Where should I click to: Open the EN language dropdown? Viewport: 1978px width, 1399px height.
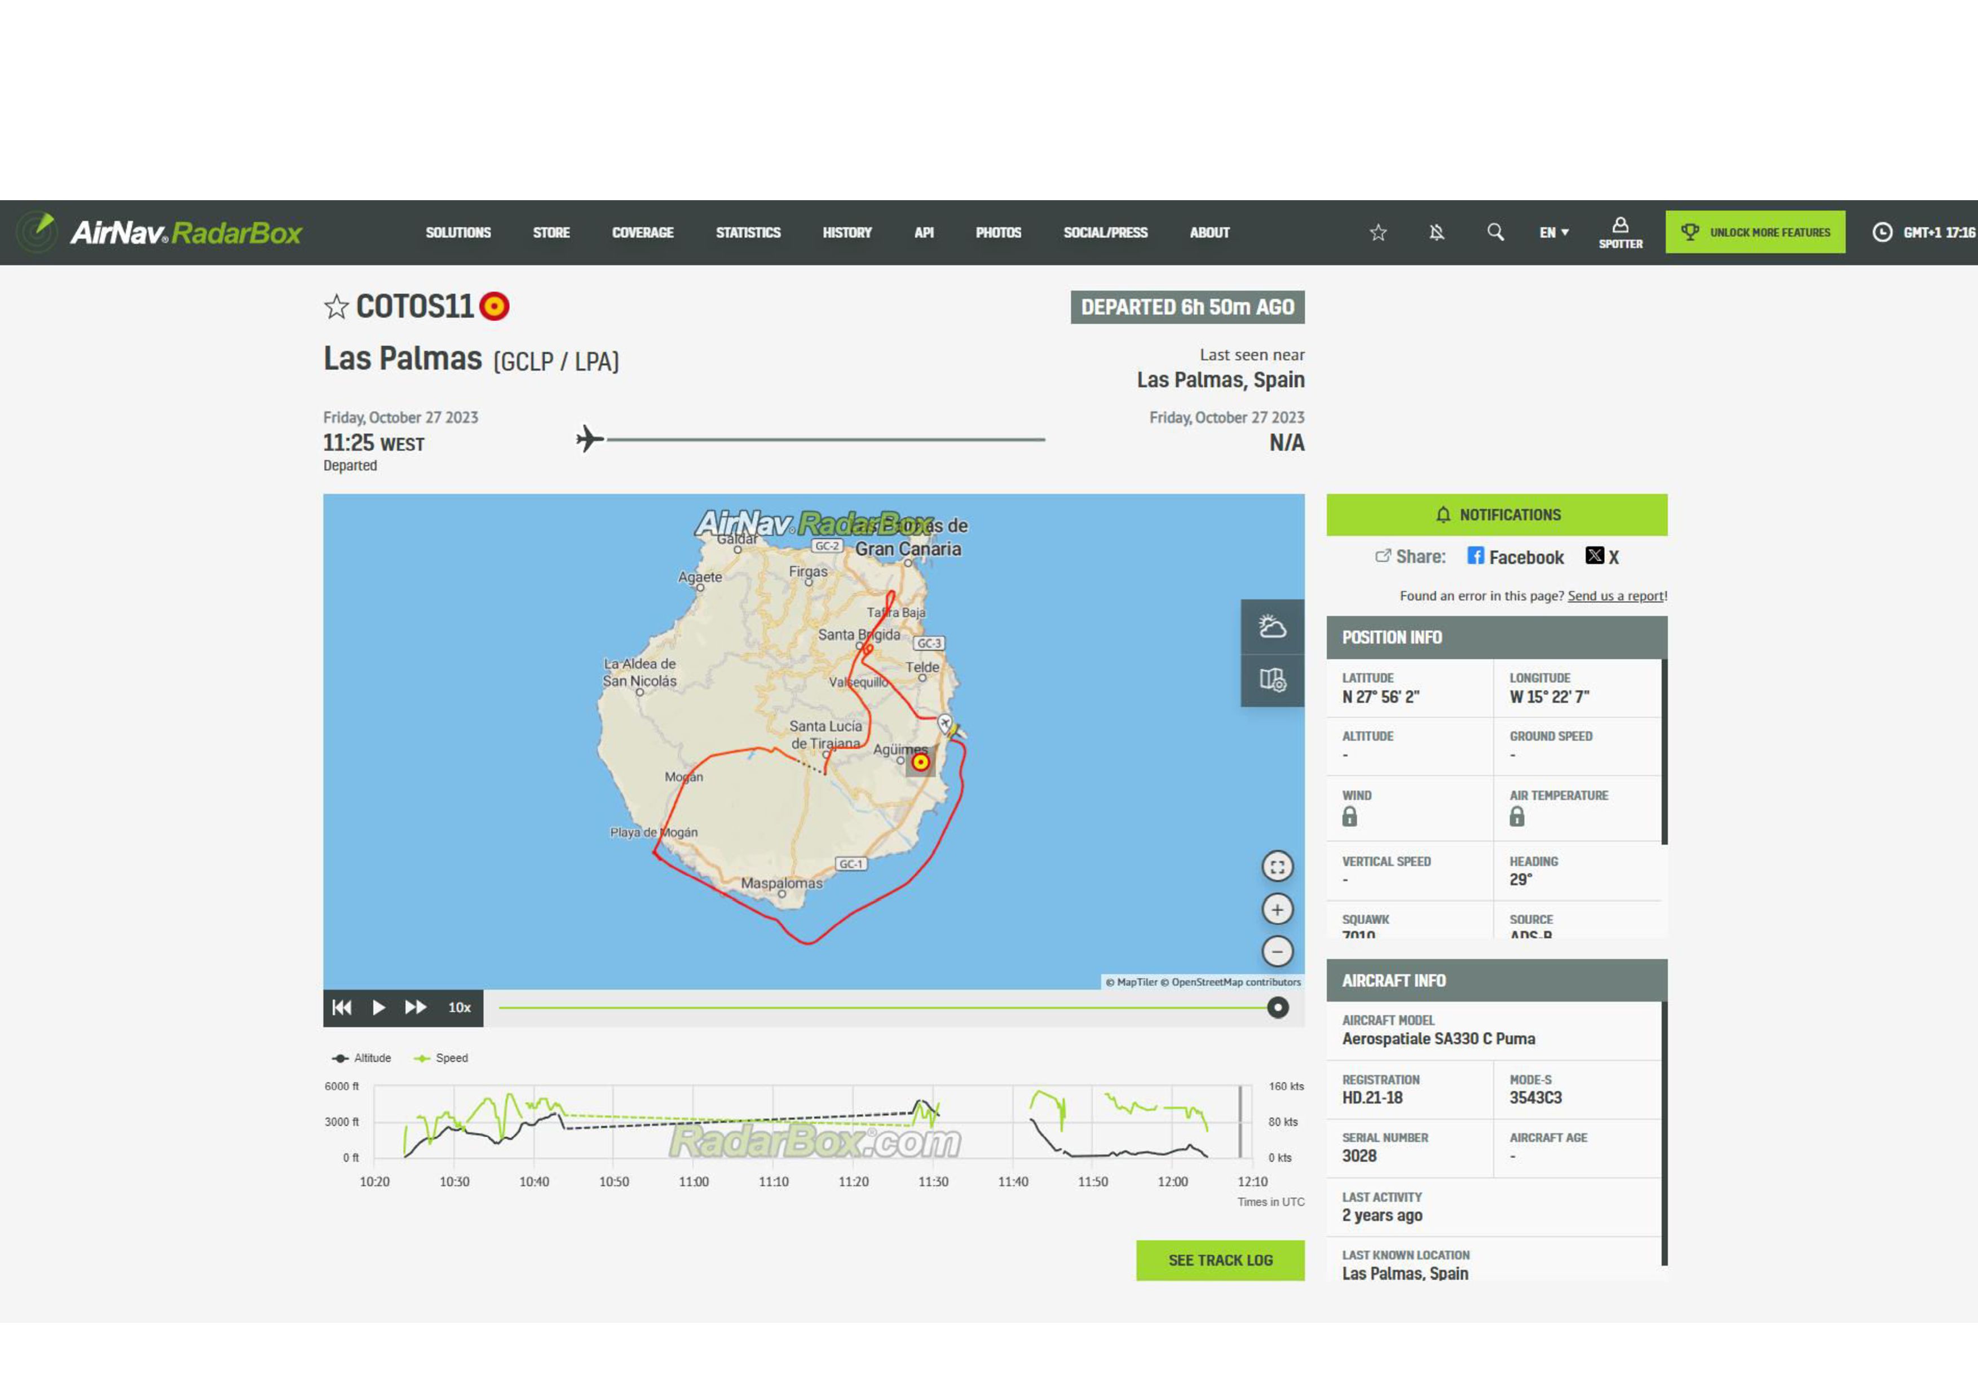coord(1553,232)
